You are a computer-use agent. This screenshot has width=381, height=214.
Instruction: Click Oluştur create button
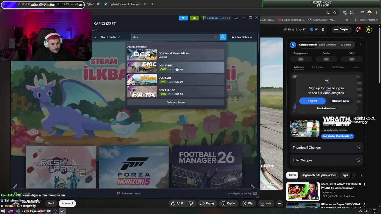(341, 29)
